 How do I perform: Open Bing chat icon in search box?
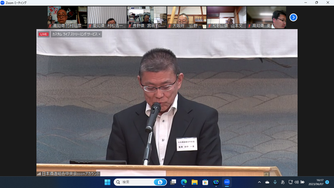(x=160, y=182)
